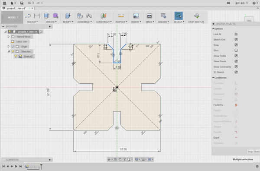This screenshot has width=260, height=171.
Task: Toggle Origin visibility light bulb
Action: [13, 47]
